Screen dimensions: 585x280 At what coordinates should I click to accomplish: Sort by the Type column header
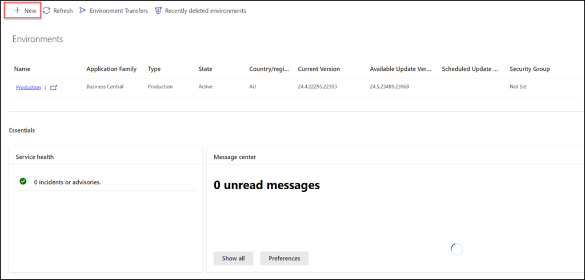pos(154,69)
